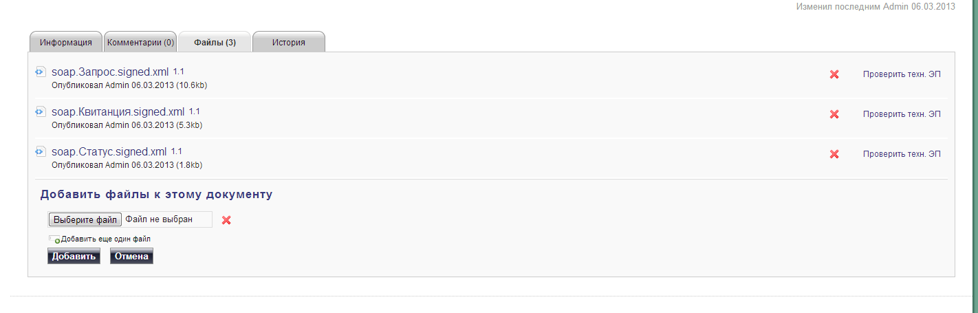
Task: Delete soap.Квитанция.signed.xml with its red cross
Action: pos(834,114)
